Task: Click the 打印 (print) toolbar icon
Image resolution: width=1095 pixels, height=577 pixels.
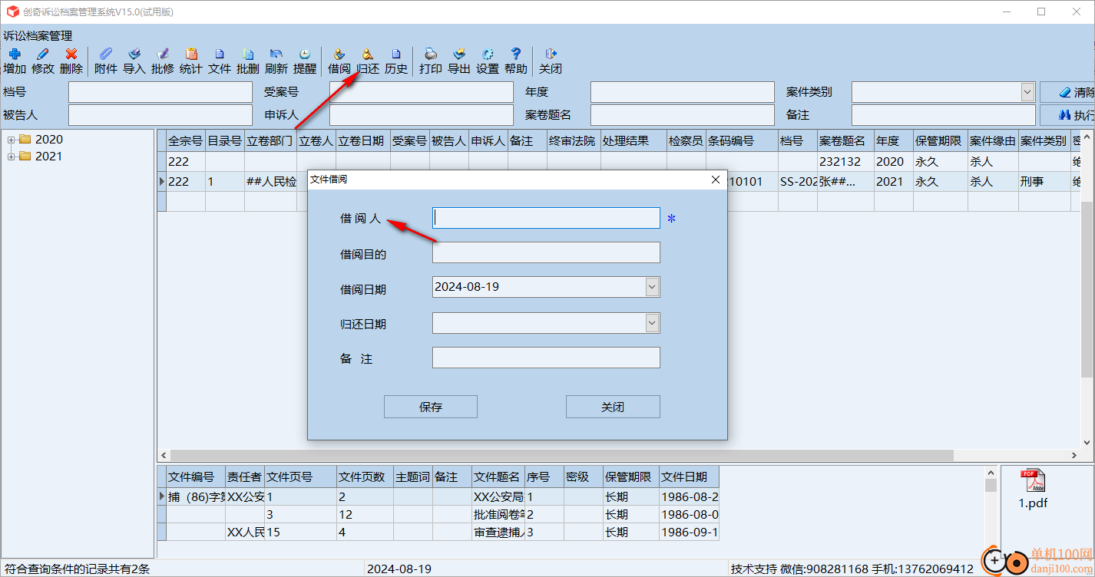Action: pos(431,61)
